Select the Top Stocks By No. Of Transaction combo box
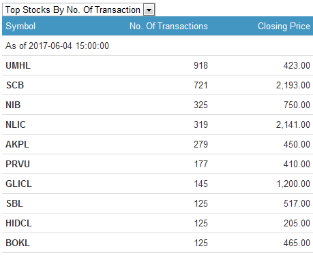313x257 pixels. pos(78,10)
